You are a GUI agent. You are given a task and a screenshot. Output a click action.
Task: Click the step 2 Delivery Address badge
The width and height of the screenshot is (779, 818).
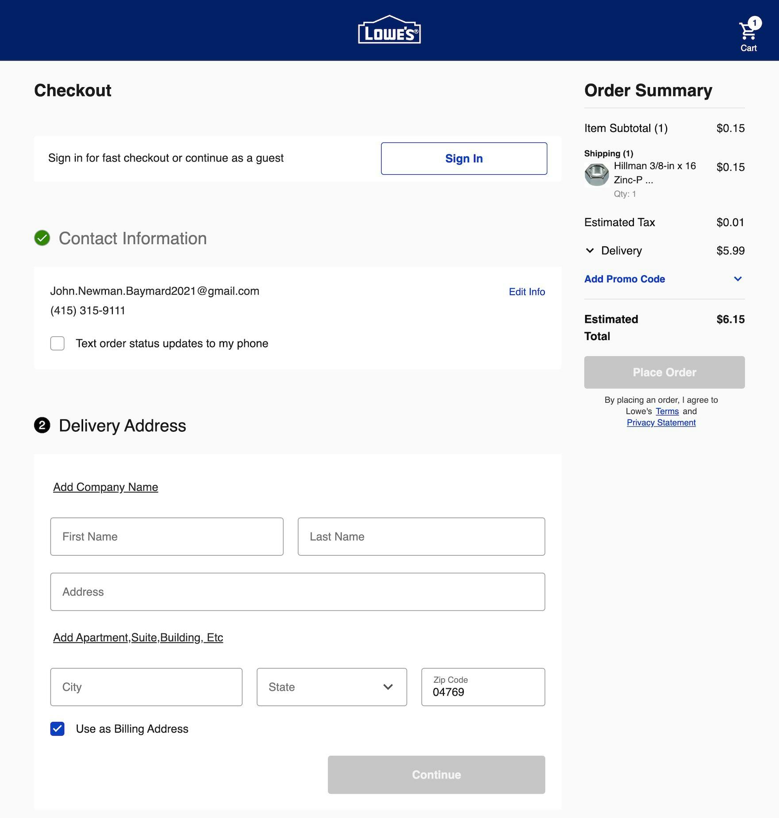click(42, 426)
